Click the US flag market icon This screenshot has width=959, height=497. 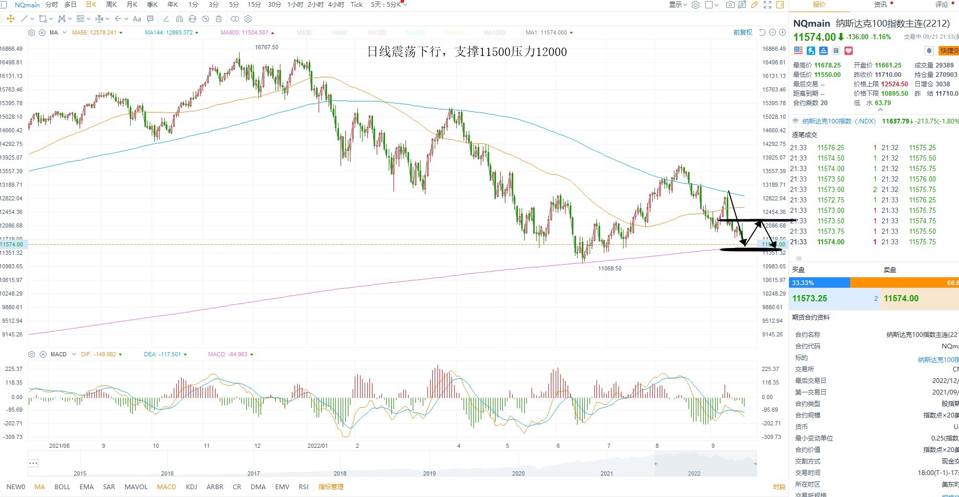click(798, 51)
